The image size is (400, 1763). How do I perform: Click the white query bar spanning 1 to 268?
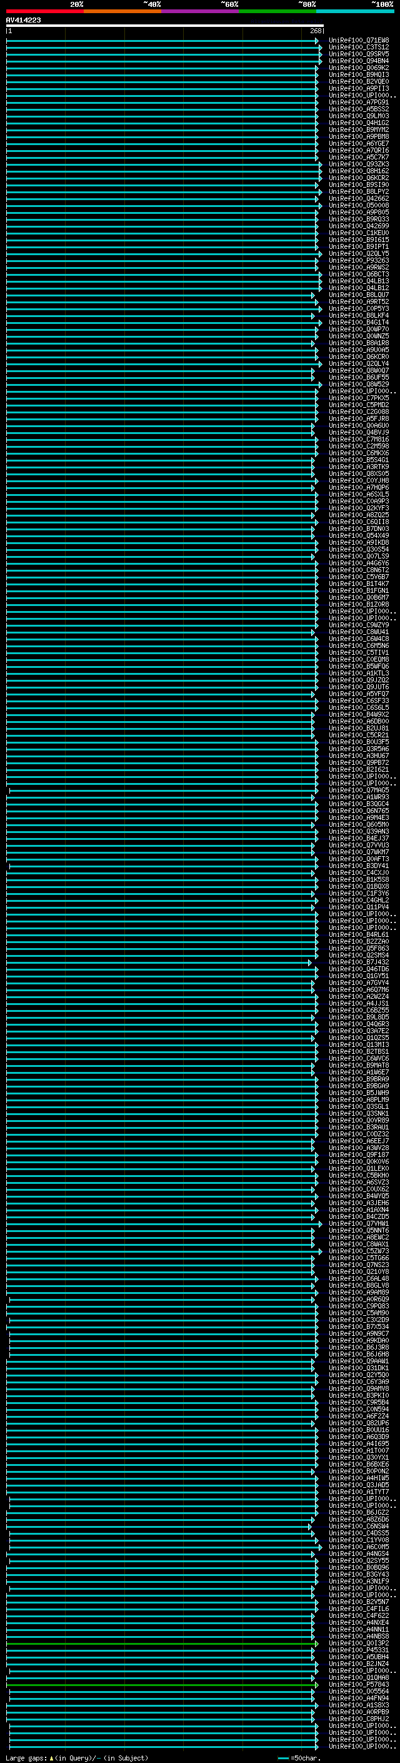click(x=165, y=25)
